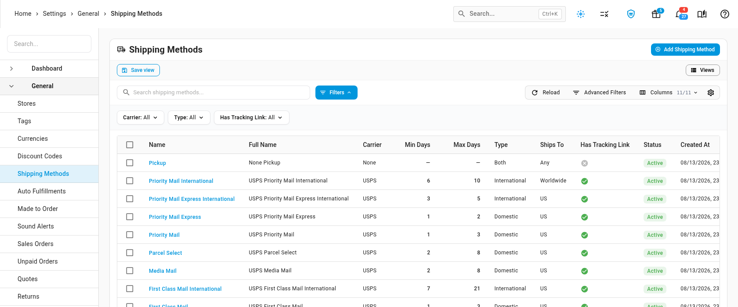Screen dimensions: 738x307
Task: Select Priority Mail Express International row checkbox
Action: (x=130, y=199)
